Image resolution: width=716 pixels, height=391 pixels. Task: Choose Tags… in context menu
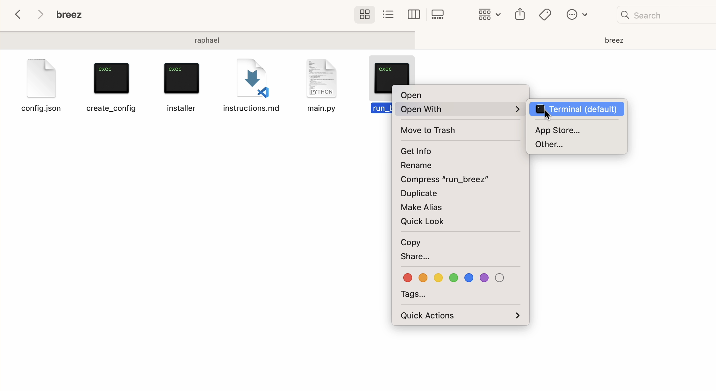pyautogui.click(x=461, y=294)
